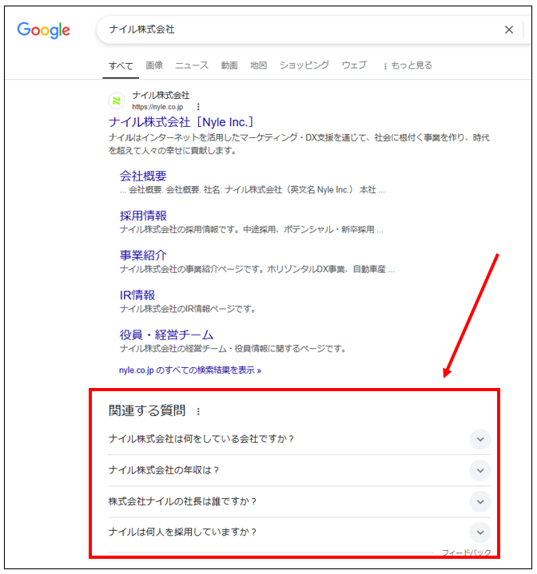Screen dimensions: 537x574
Task: Switch to the 地図 tab
Action: [x=259, y=65]
